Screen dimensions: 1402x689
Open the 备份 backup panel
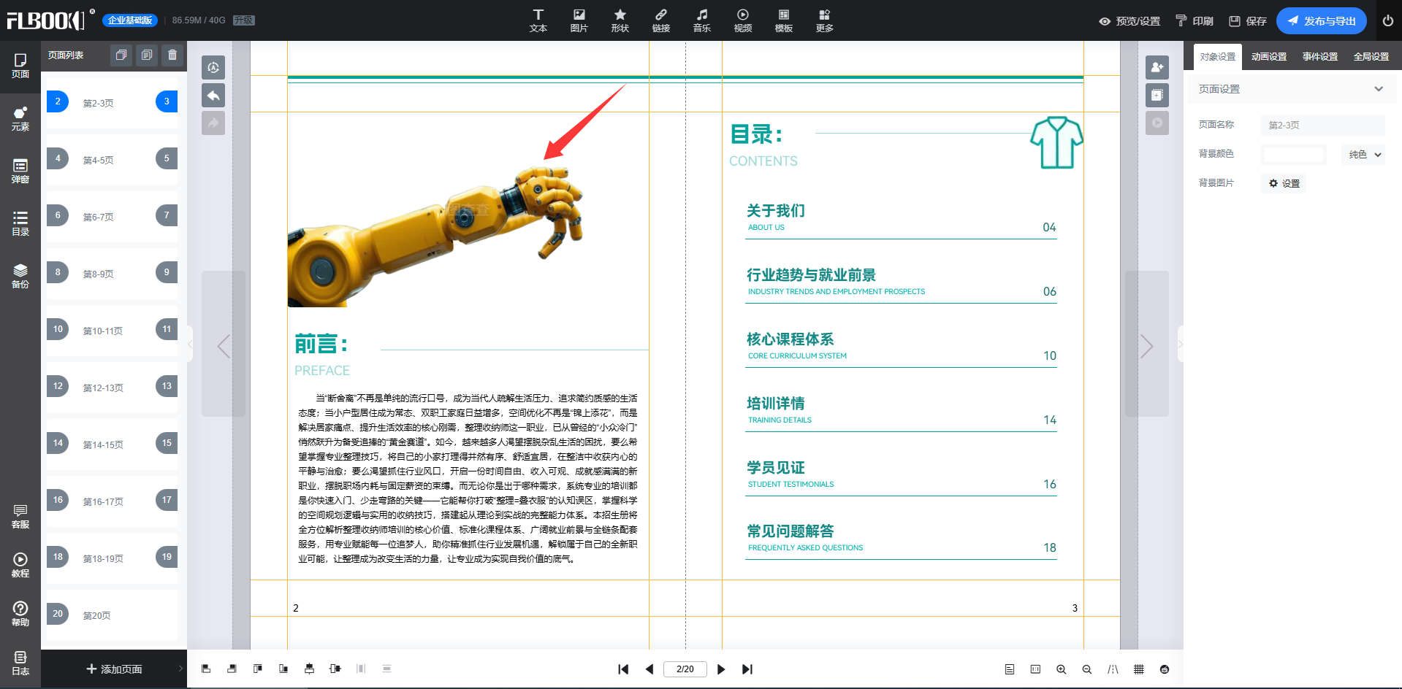tap(20, 276)
